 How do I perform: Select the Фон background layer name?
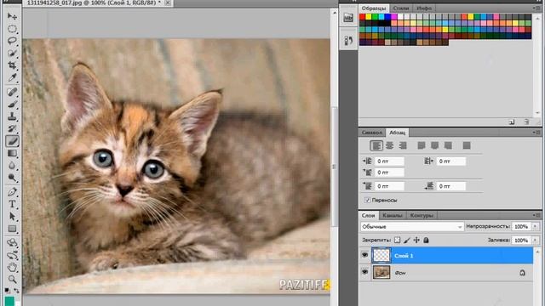pyautogui.click(x=400, y=273)
